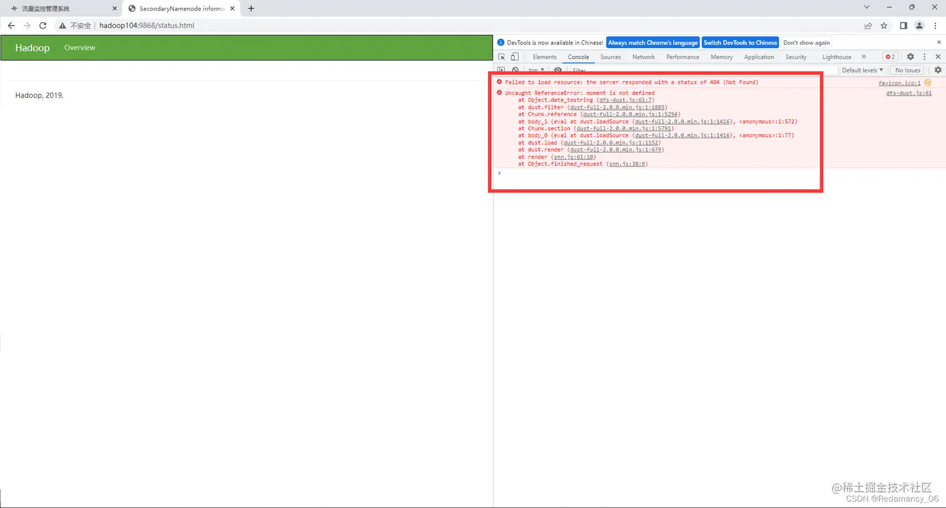Viewport: 946px width, 508px height.
Task: Go back to the previous page
Action: tap(11, 26)
